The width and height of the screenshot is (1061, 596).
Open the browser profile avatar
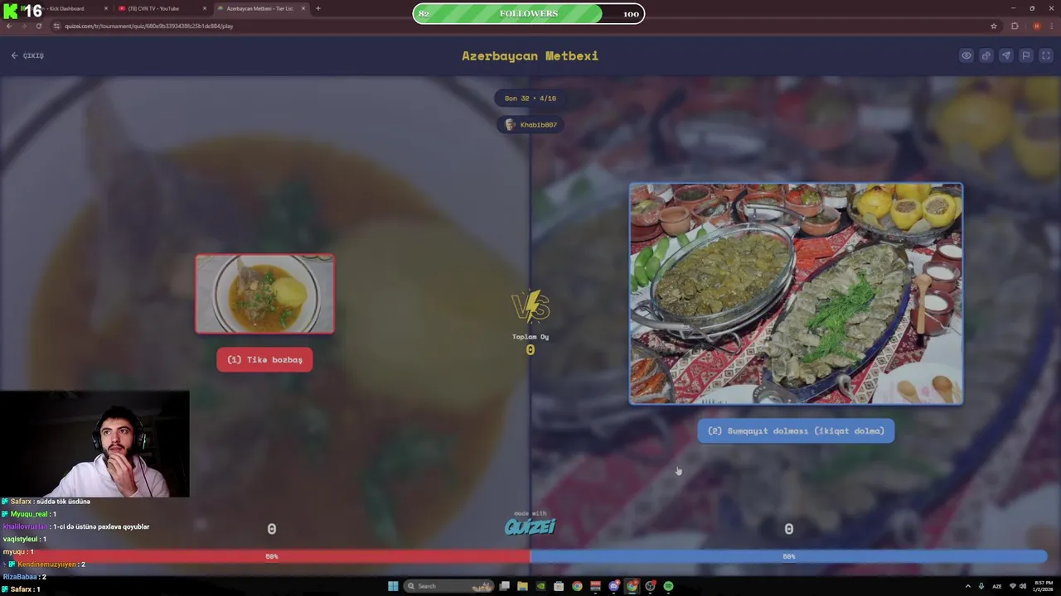point(1036,26)
